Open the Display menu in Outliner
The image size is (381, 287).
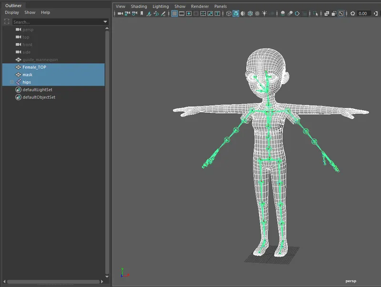11,12
